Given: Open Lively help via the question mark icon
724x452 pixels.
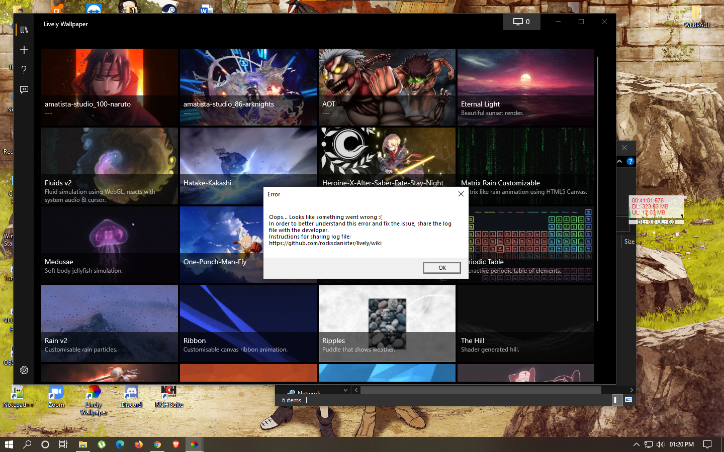Looking at the screenshot, I should (24, 70).
